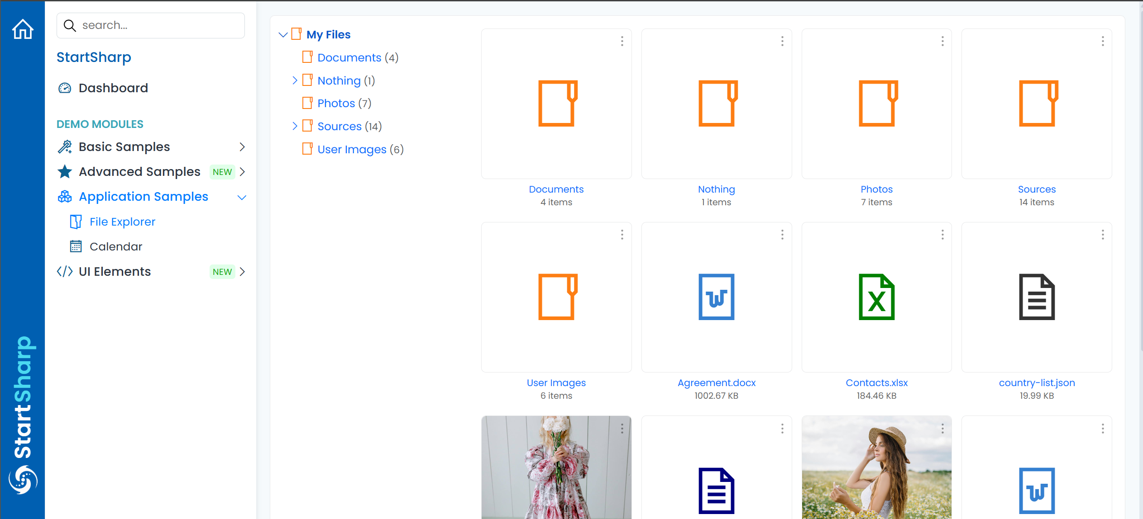Image resolution: width=1143 pixels, height=519 pixels.
Task: Expand the Basic Samples chevron
Action: [x=242, y=146]
